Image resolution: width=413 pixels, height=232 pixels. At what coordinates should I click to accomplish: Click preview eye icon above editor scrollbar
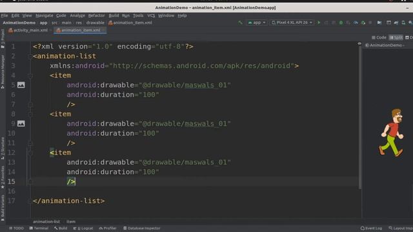point(359,43)
